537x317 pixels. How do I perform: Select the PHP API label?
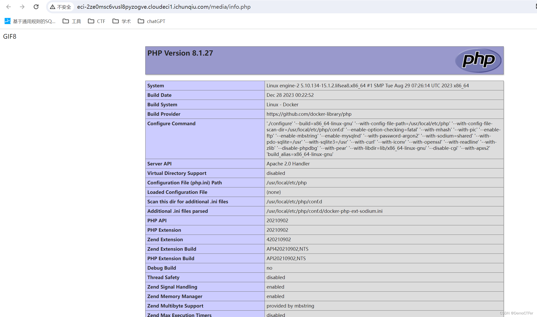tap(157, 220)
